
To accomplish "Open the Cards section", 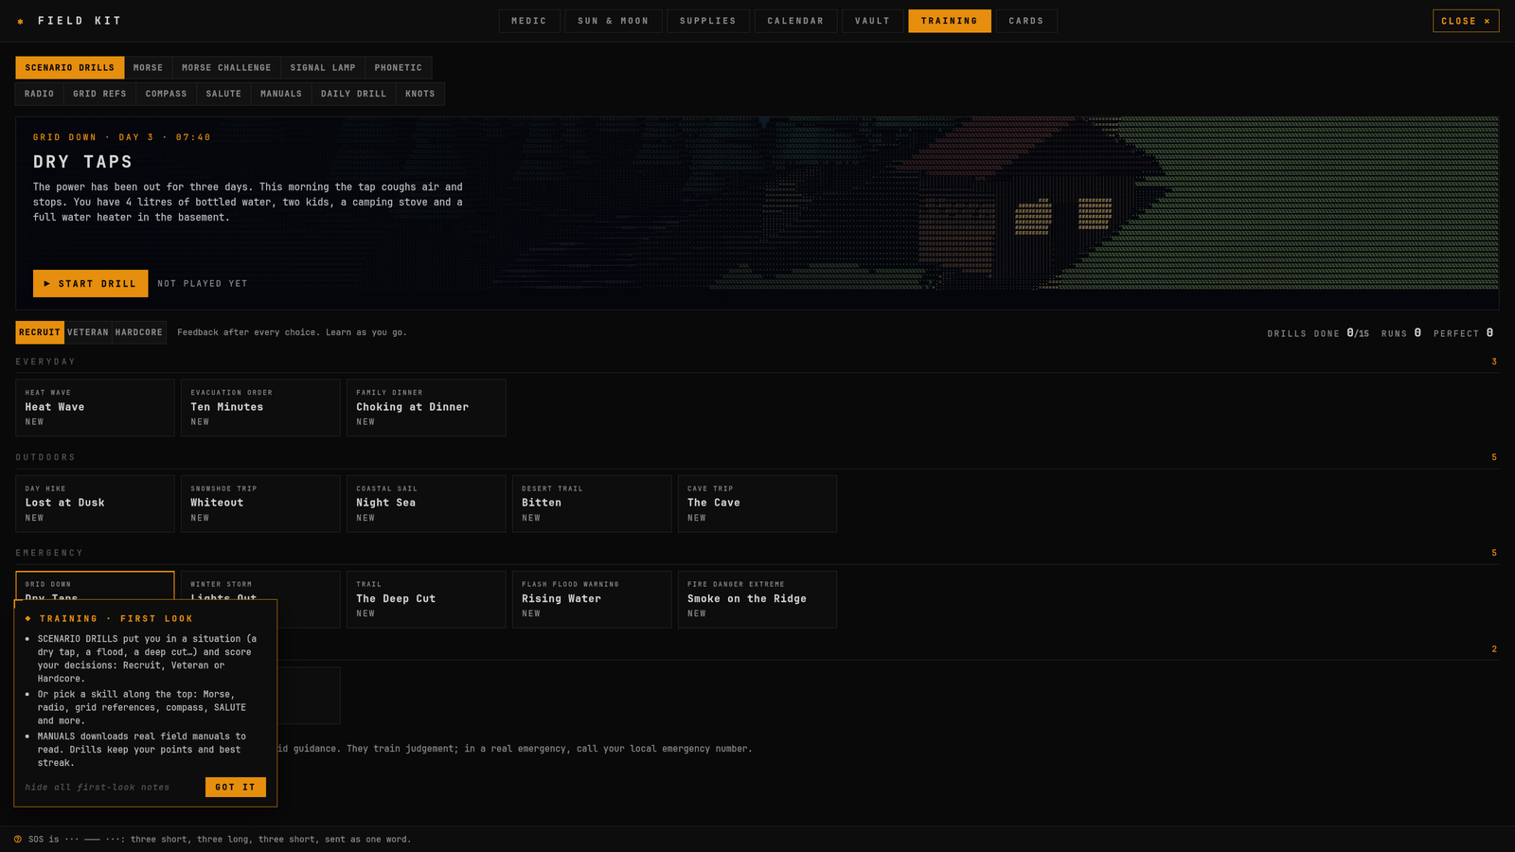I will pos(1026,21).
